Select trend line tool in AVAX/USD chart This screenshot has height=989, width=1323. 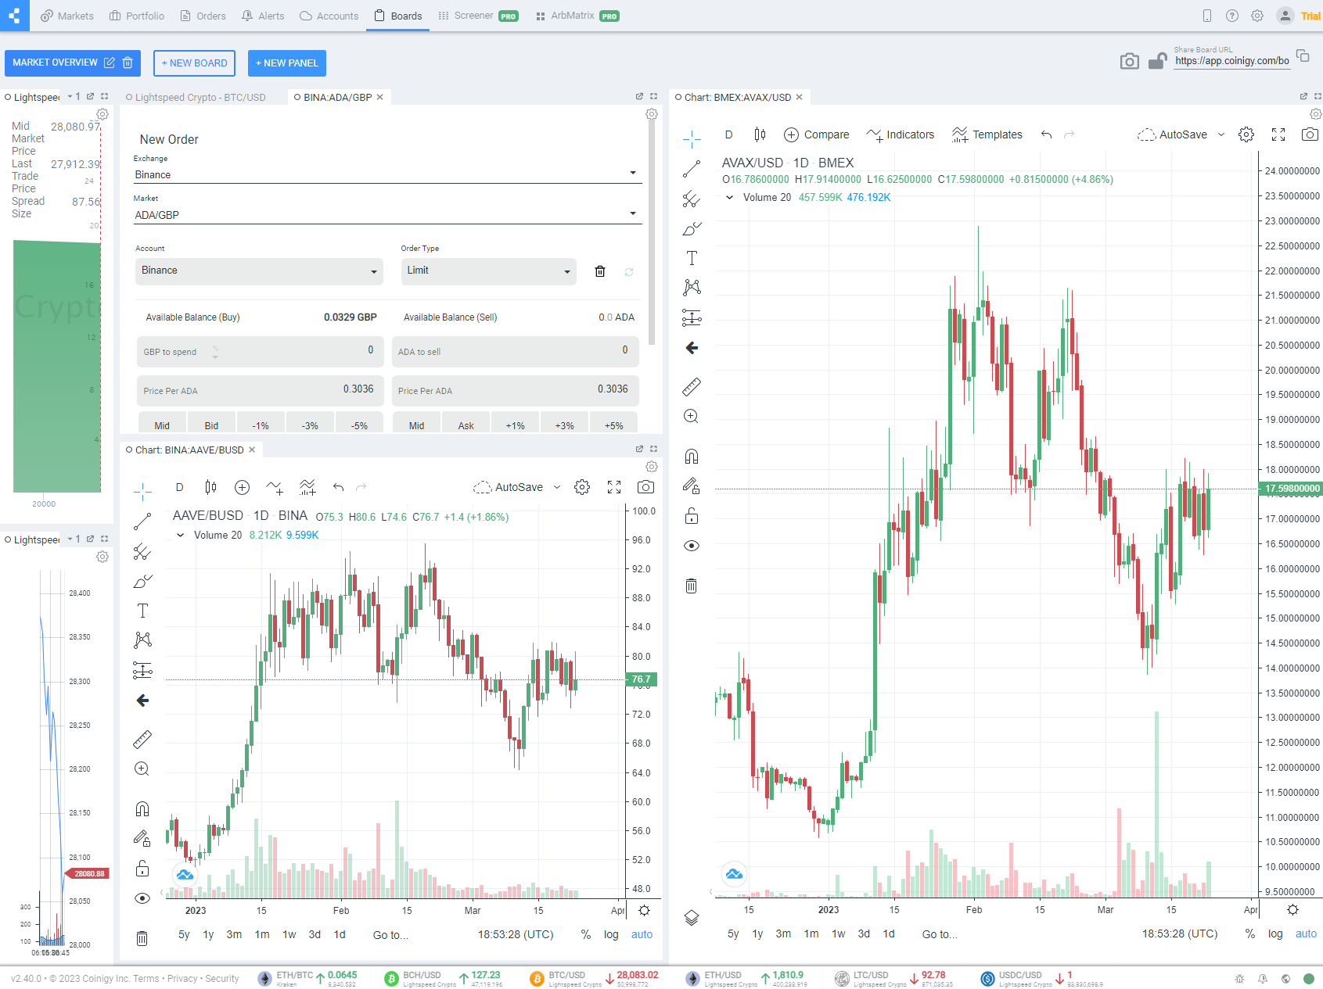tap(692, 169)
